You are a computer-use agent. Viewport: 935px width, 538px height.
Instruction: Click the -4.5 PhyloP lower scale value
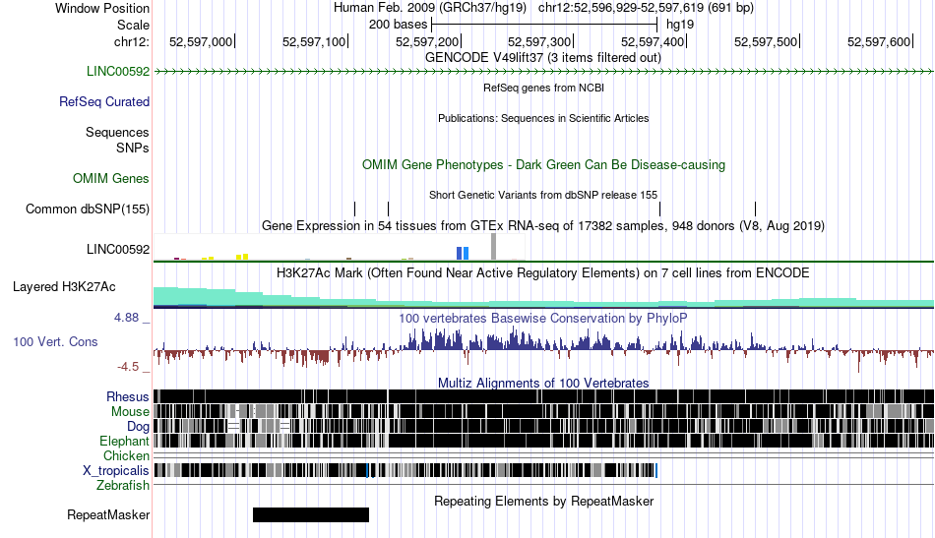[x=128, y=367]
